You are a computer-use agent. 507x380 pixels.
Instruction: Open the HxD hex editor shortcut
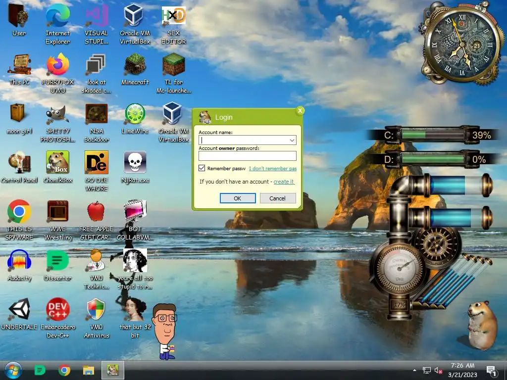tap(174, 25)
